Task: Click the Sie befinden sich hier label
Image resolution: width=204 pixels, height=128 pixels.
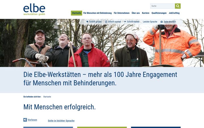Action: pyautogui.click(x=32, y=97)
